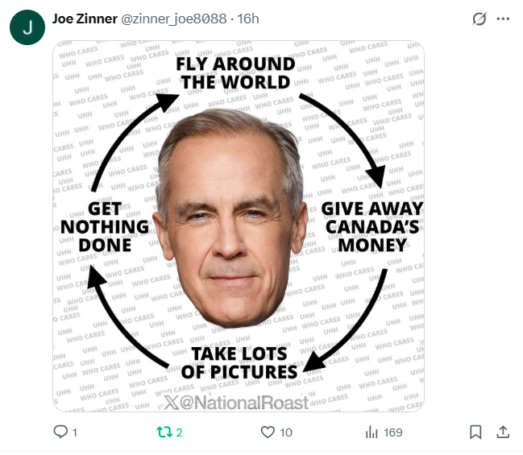Viewport: 523px width, 455px height.
Task: Click the like count number 10
Action: click(x=286, y=432)
